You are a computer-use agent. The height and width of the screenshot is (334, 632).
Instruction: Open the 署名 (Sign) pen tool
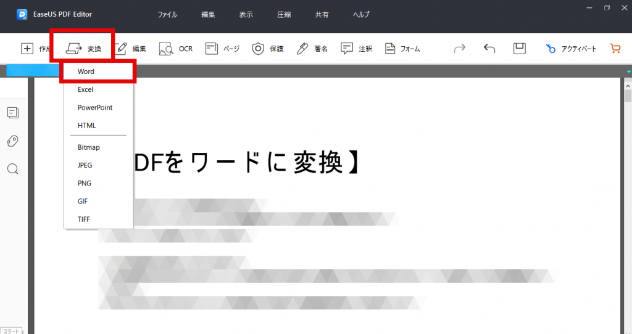coord(312,49)
